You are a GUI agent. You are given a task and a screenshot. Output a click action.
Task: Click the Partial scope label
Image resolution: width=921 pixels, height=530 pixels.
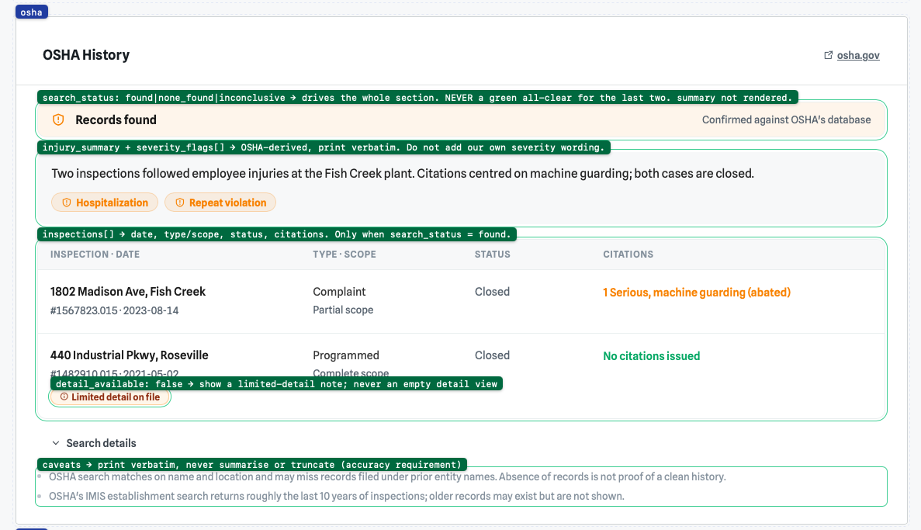point(343,310)
